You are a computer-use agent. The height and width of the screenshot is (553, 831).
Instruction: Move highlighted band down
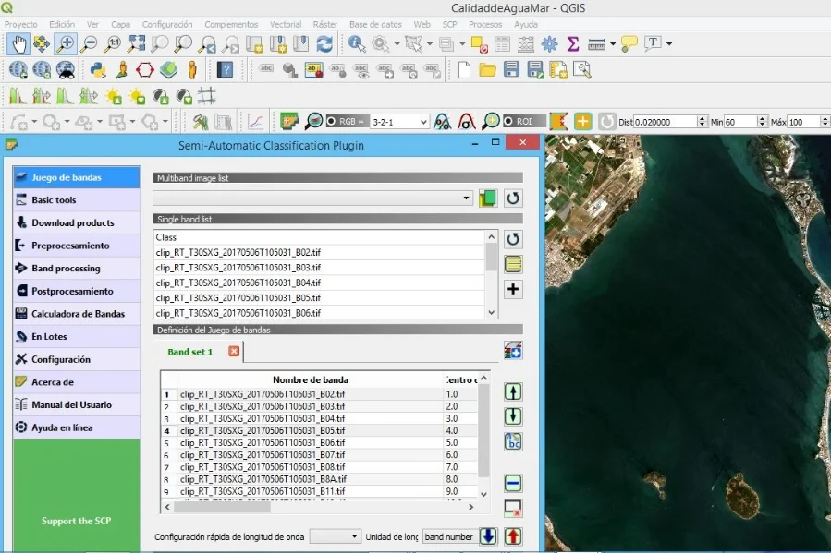pyautogui.click(x=512, y=416)
